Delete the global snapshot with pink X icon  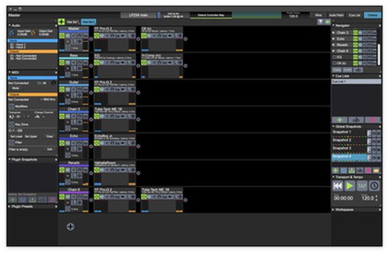coord(368,170)
